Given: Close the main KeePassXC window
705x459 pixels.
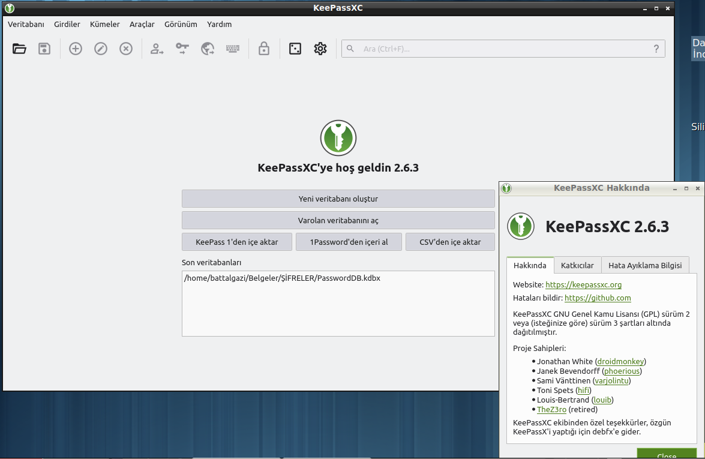Looking at the screenshot, I should pyautogui.click(x=668, y=8).
